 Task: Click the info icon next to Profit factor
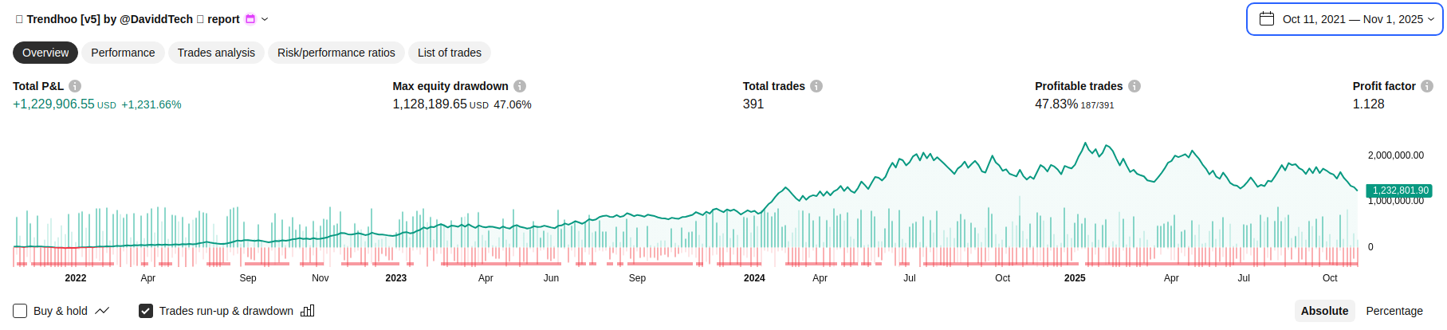[x=1427, y=86]
